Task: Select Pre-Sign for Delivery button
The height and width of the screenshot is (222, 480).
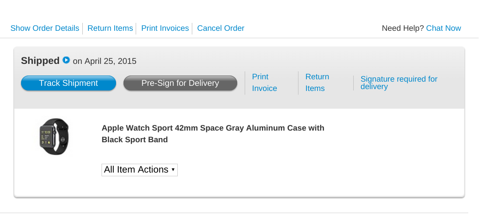Action: coord(180,83)
